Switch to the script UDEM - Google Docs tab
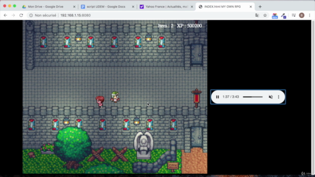Image resolution: width=315 pixels, height=177 pixels. tap(107, 6)
